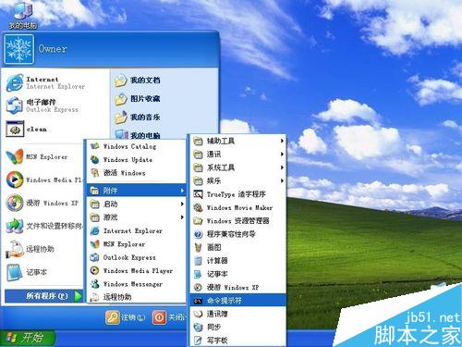Open Windows Messenger

click(137, 284)
